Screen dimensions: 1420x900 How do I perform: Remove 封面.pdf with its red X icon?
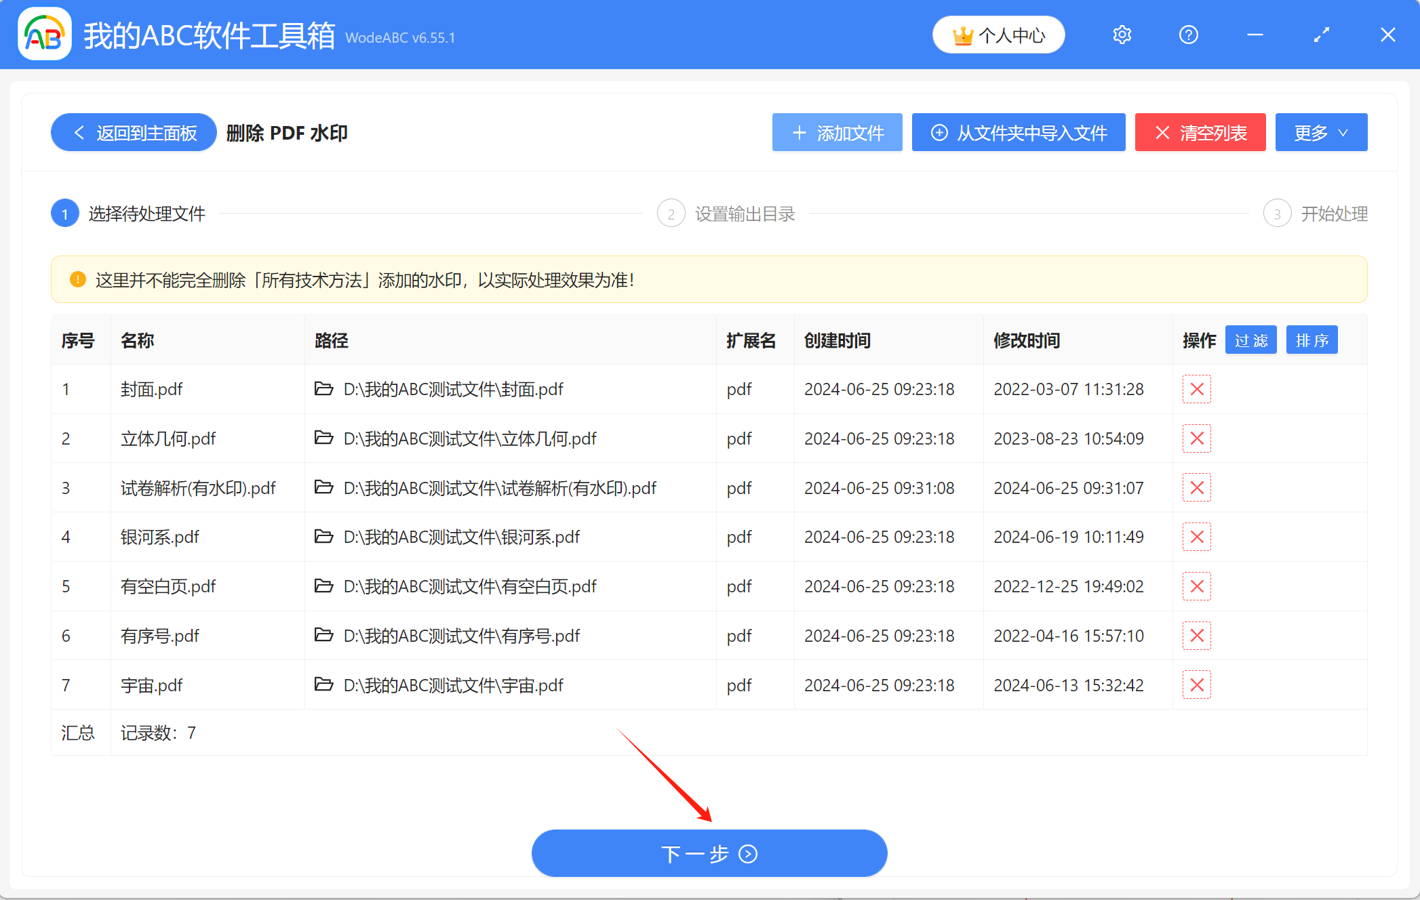pyautogui.click(x=1196, y=389)
